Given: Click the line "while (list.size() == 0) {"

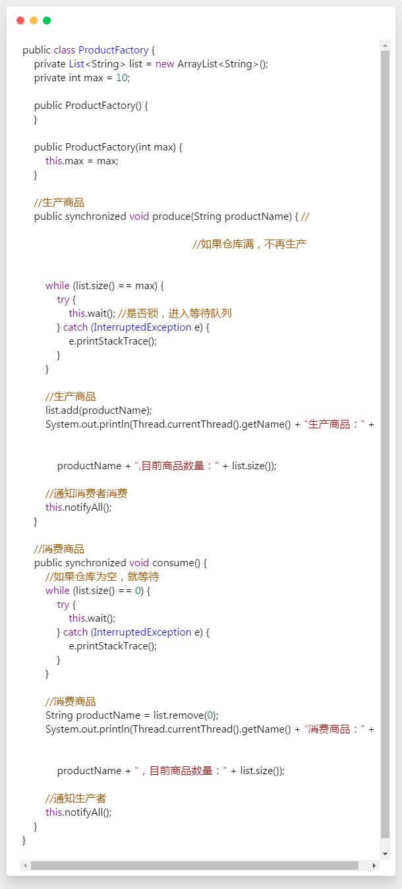Looking at the screenshot, I should [98, 591].
